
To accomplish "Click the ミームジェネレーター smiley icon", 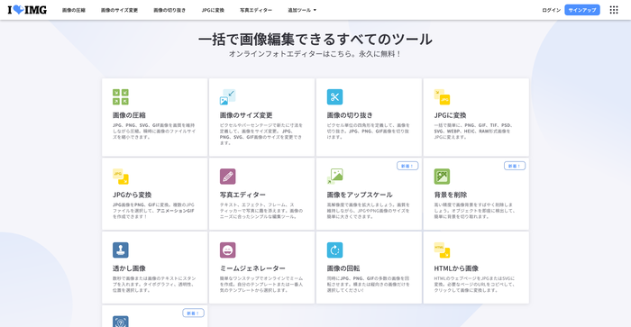I will tap(228, 250).
